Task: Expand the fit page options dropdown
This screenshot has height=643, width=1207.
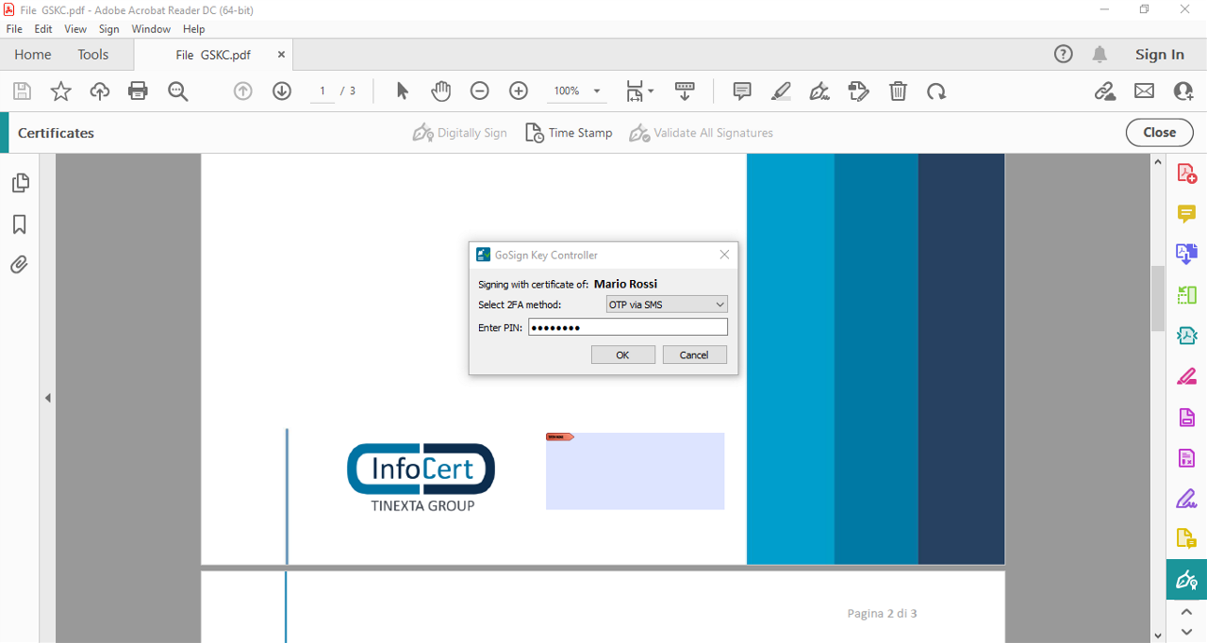Action: (651, 91)
